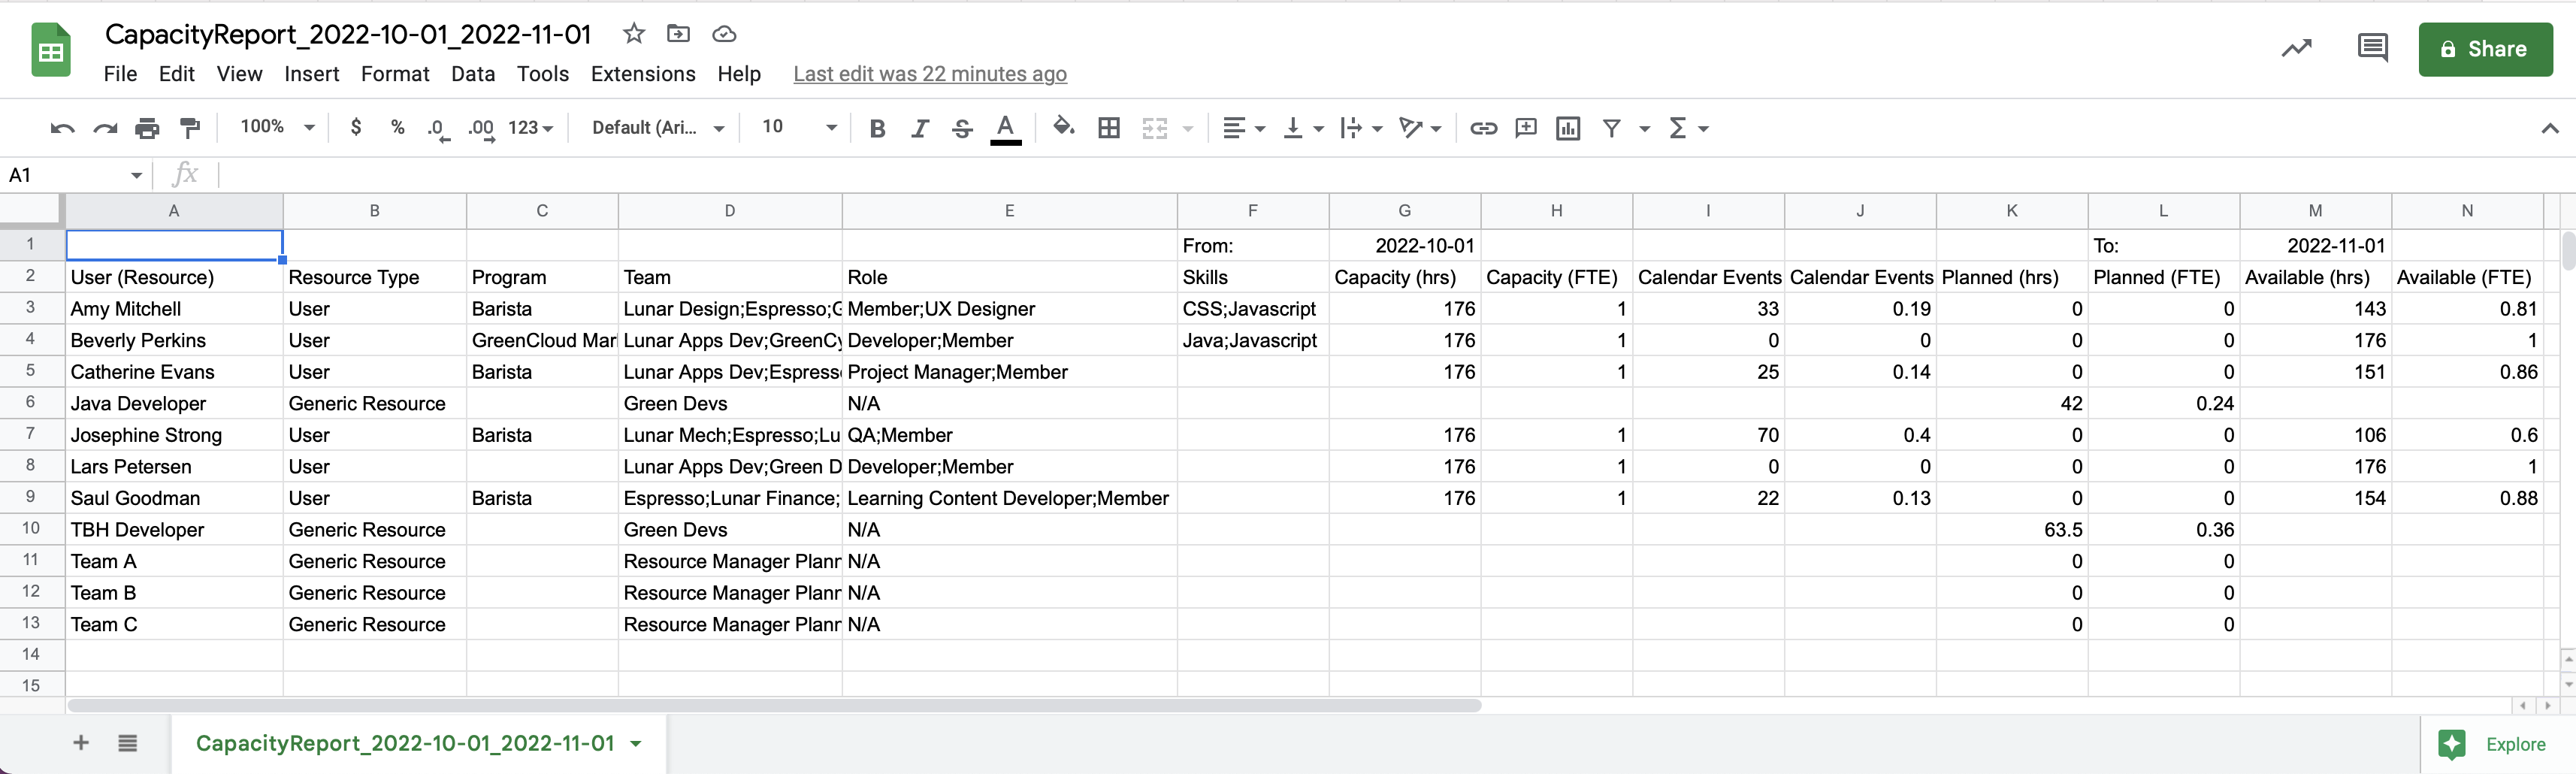Click the insert link icon
2576x774 pixels.
click(1483, 128)
